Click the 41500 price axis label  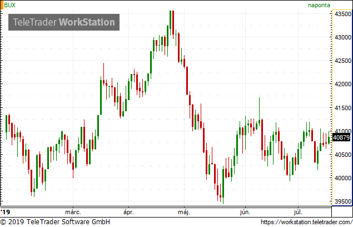(x=342, y=108)
